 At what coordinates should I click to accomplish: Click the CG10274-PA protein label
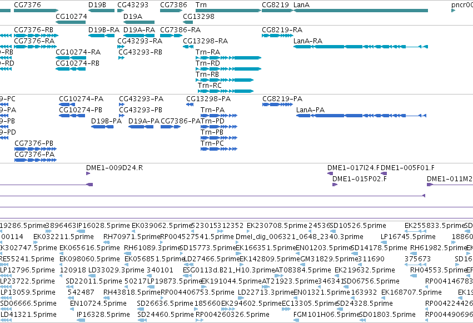coord(81,99)
